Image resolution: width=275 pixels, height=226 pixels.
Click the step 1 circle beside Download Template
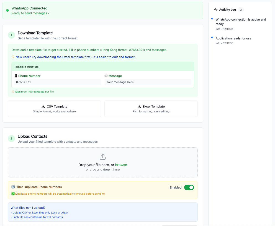[x=11, y=35]
